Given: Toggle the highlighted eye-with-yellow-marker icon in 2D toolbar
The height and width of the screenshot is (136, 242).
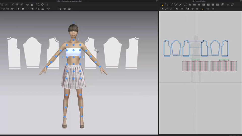Looking at the screenshot, I should 202,9.
